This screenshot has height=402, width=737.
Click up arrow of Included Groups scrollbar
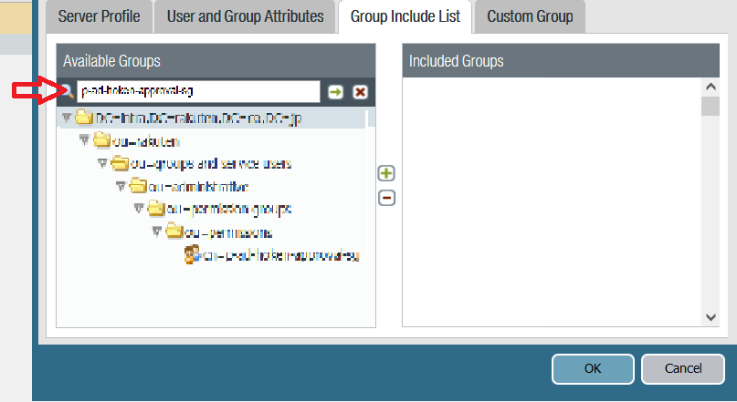click(711, 87)
